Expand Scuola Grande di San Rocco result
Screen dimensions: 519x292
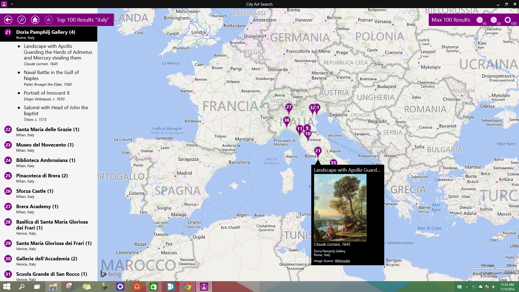click(x=49, y=276)
